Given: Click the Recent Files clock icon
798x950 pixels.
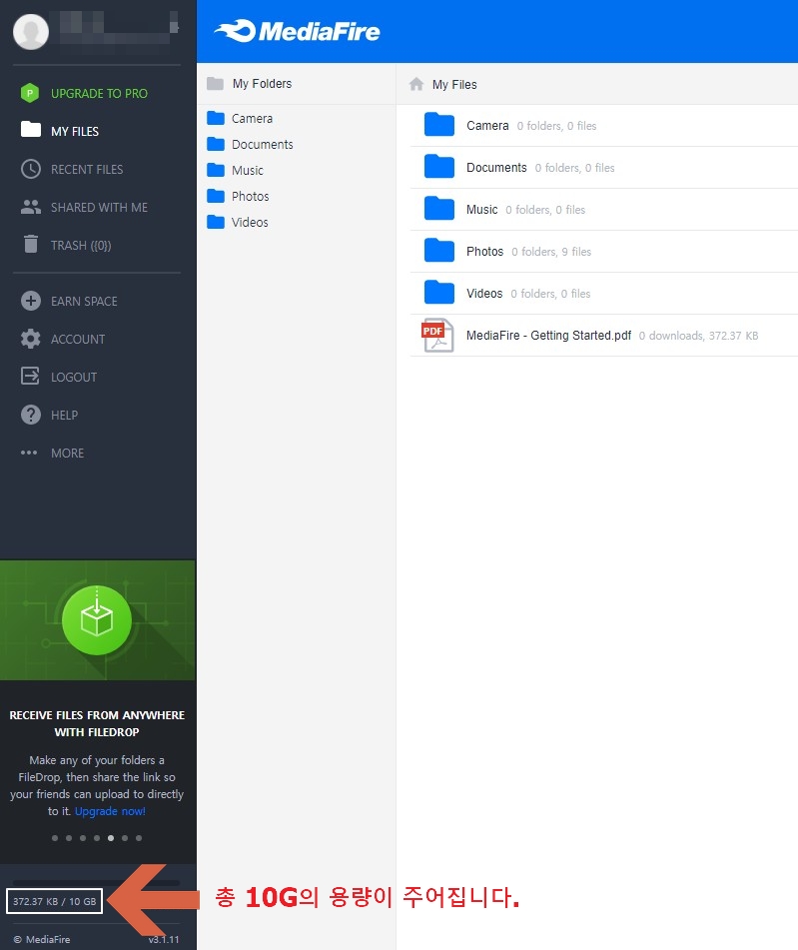Looking at the screenshot, I should [x=31, y=169].
